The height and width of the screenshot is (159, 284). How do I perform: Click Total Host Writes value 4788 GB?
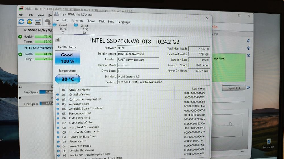pyautogui.click(x=199, y=54)
